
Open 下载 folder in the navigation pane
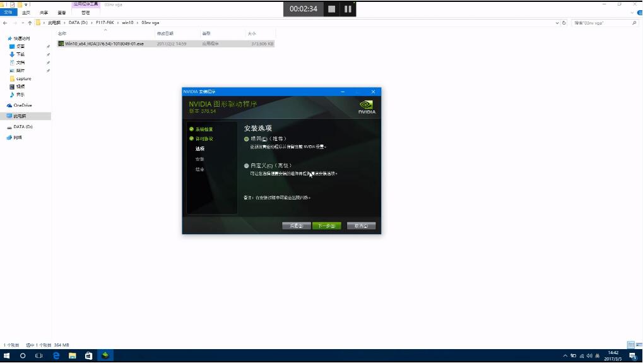pos(20,54)
